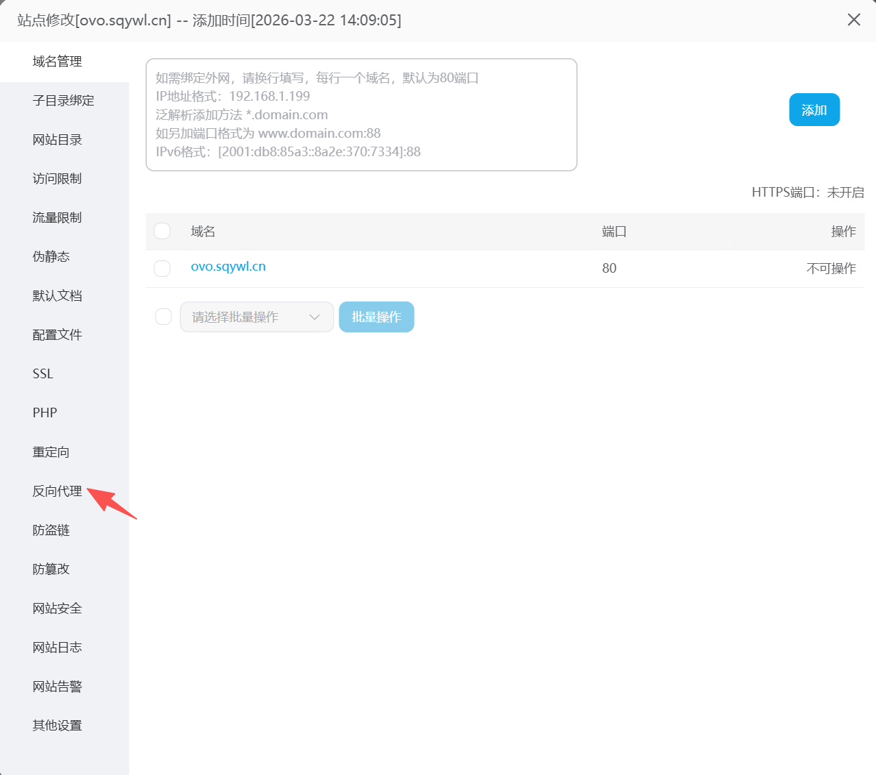Switch to the SSL settings tab

(x=42, y=374)
